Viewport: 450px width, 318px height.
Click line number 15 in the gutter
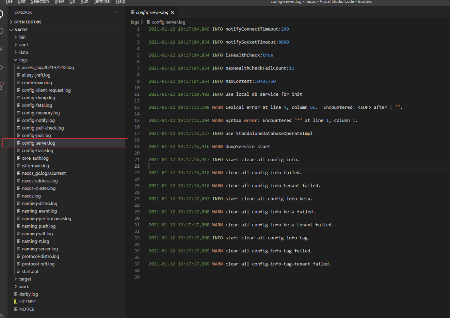pos(137,120)
